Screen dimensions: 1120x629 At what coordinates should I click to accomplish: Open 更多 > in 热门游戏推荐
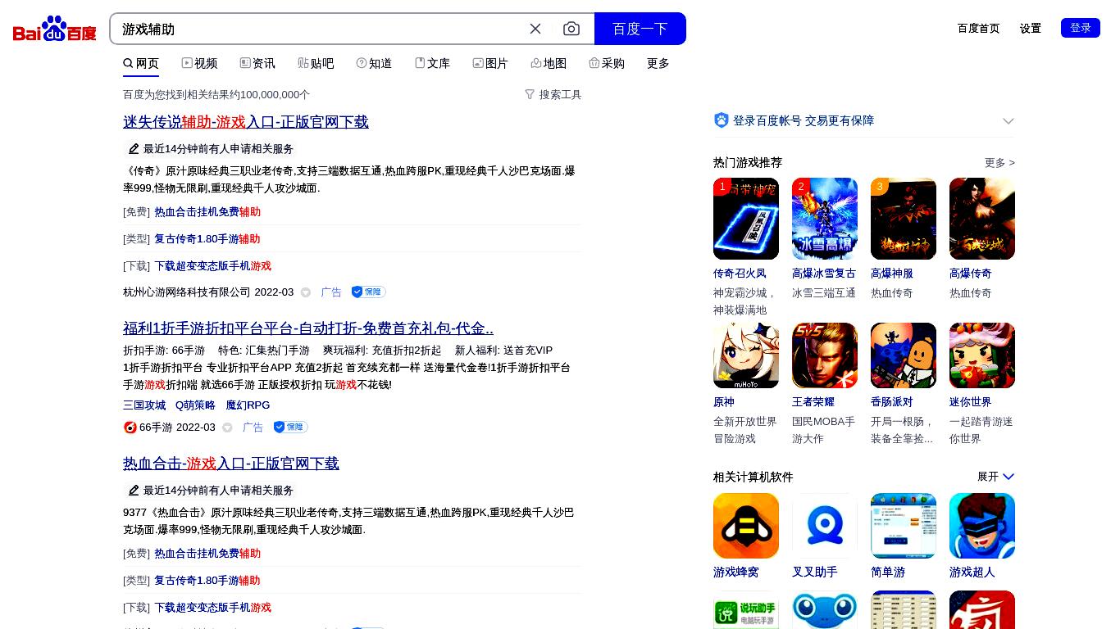coord(999,163)
